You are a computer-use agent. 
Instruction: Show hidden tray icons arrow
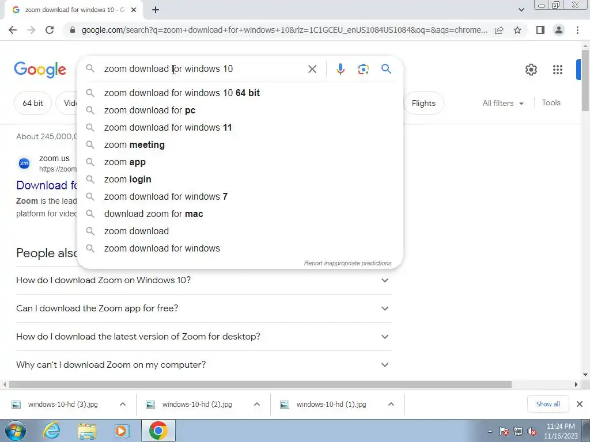(x=490, y=432)
